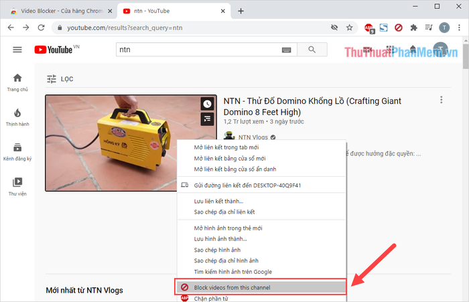Viewport: 469px width, 302px height.
Task: Reload the YouTube page
Action: click(42, 28)
